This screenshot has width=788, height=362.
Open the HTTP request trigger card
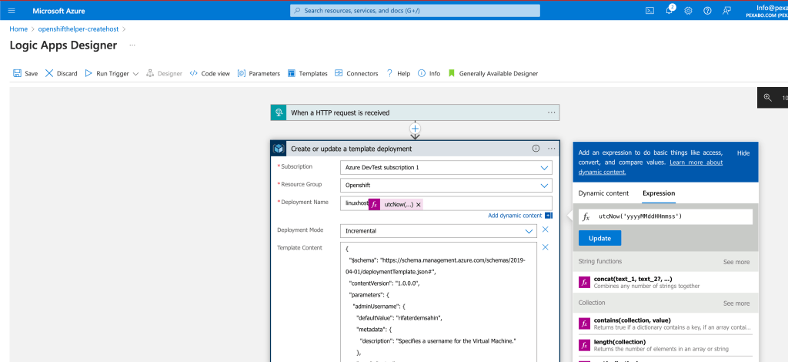pos(415,112)
